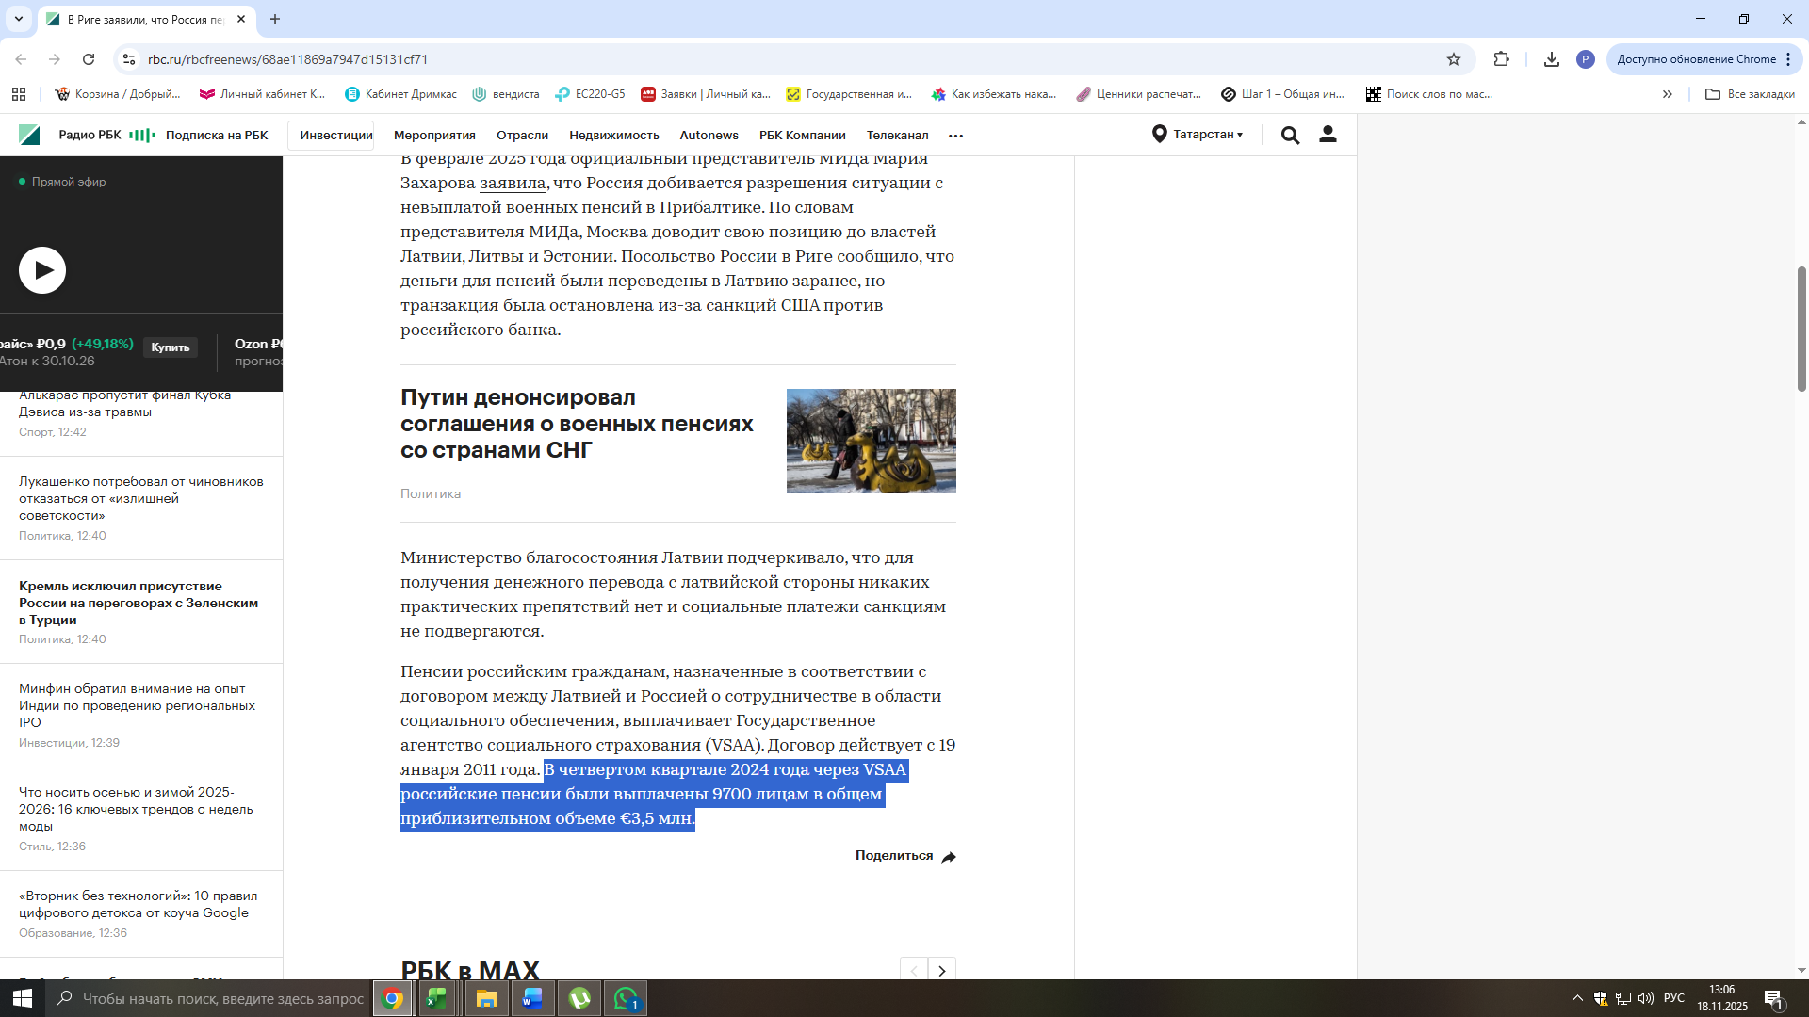Play the live broadcast video

(42, 270)
